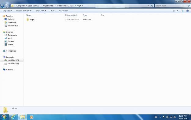Screen dimensions: 191x120
Task: Click the File folder type cell
Action: 87,19
